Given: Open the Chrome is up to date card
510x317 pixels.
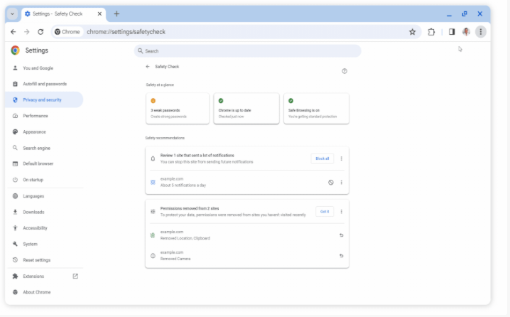Looking at the screenshot, I should point(246,108).
